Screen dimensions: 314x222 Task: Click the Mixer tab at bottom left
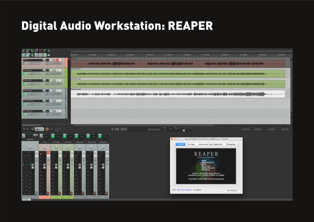26,199
